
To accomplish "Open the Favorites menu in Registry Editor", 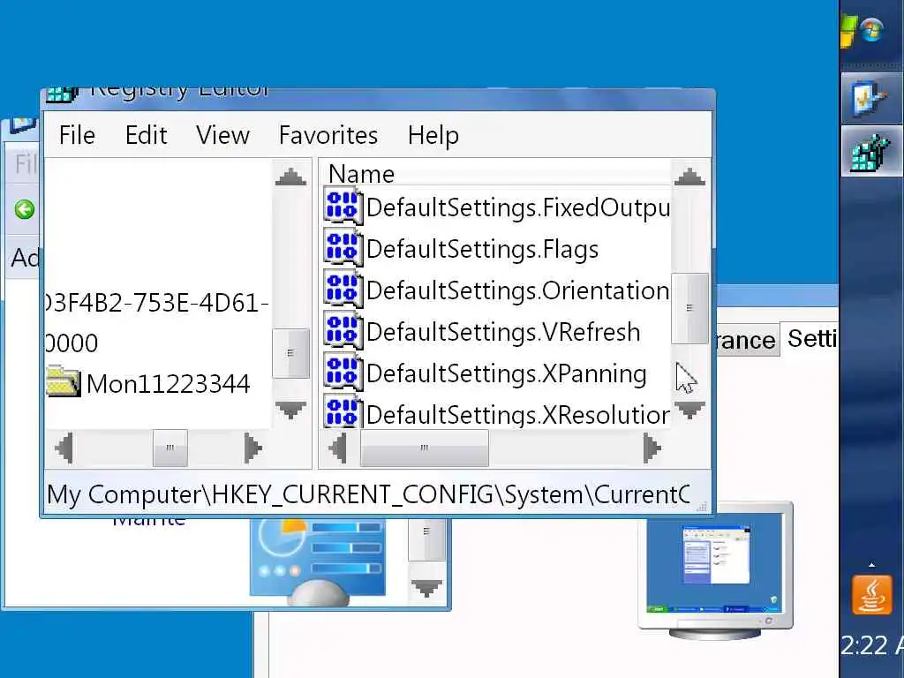I will pos(328,135).
